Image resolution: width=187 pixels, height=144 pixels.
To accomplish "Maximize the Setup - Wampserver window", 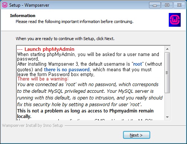I will click(x=167, y=5).
